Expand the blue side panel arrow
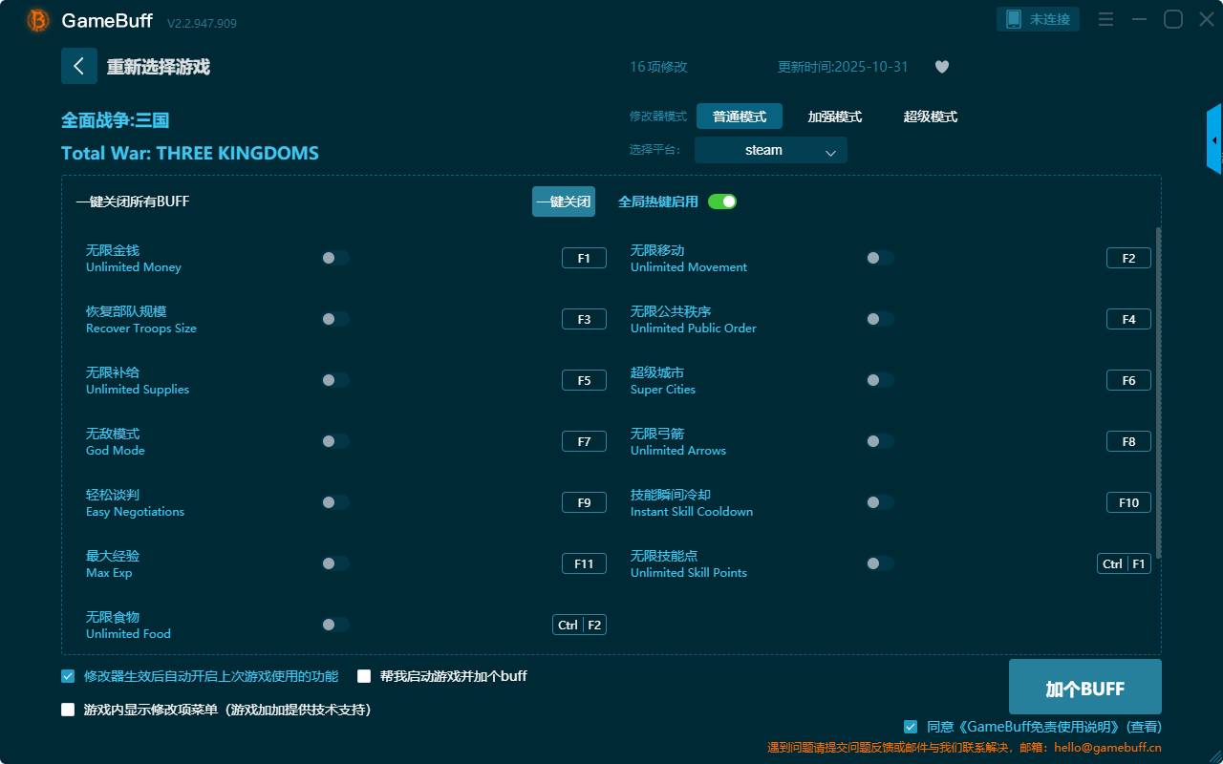The height and width of the screenshot is (764, 1223). coord(1213,140)
